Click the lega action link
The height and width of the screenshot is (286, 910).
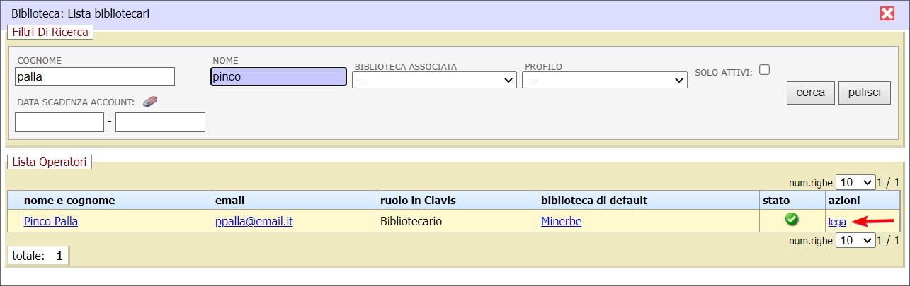(837, 222)
